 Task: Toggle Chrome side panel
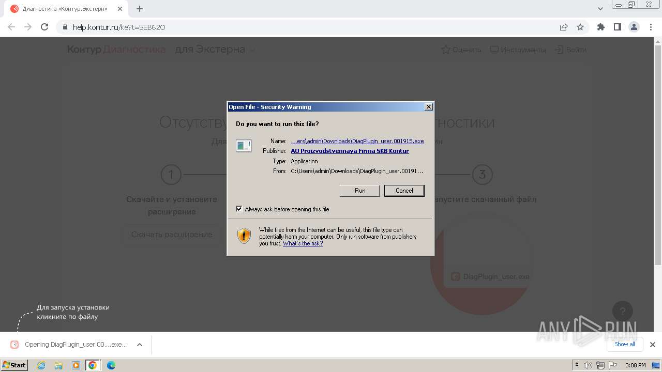[617, 27]
